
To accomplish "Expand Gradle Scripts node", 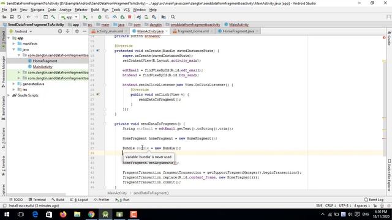I will click(x=9, y=95).
